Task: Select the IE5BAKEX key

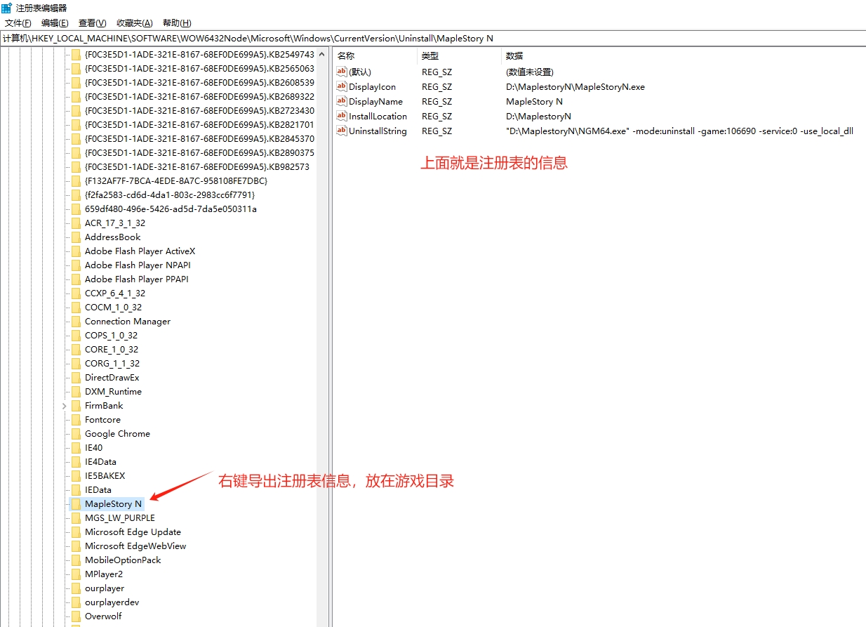Action: (x=105, y=476)
